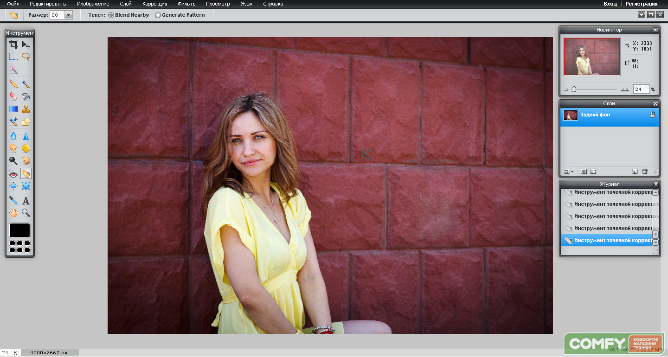This screenshot has width=668, height=357.
Task: Open the main color swatch
Action: click(19, 230)
